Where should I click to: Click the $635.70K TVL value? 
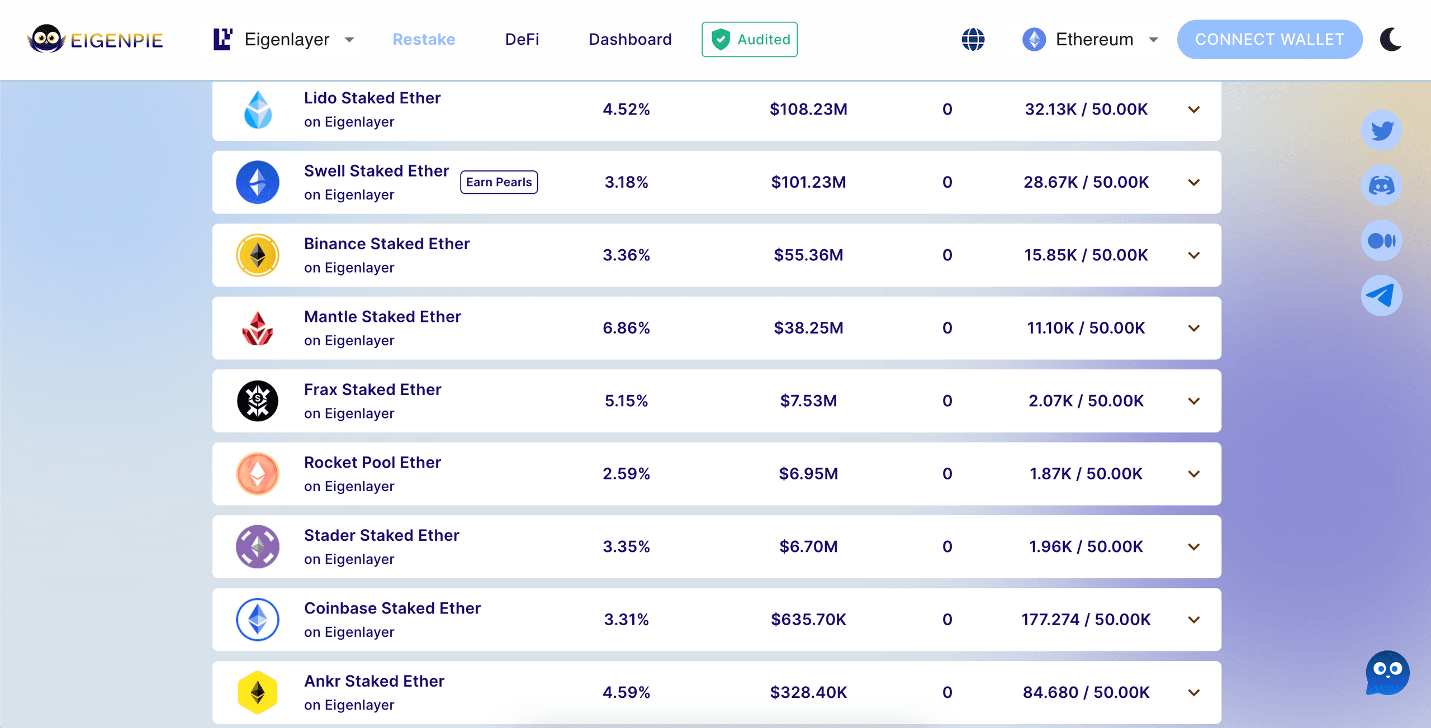[808, 620]
